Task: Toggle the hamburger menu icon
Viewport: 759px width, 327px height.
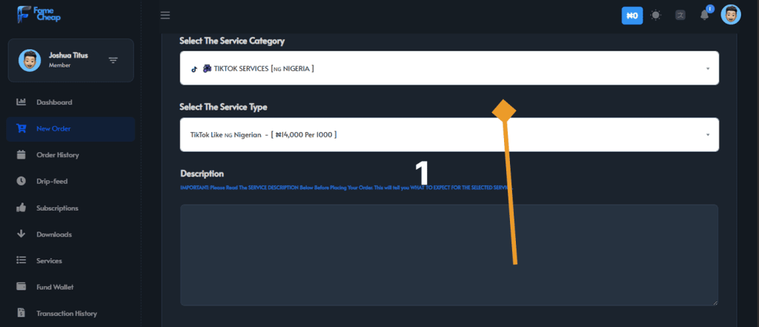Action: click(x=165, y=16)
